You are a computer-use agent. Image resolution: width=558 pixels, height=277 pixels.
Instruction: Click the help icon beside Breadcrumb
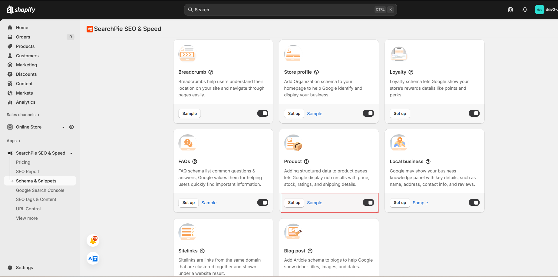point(211,72)
